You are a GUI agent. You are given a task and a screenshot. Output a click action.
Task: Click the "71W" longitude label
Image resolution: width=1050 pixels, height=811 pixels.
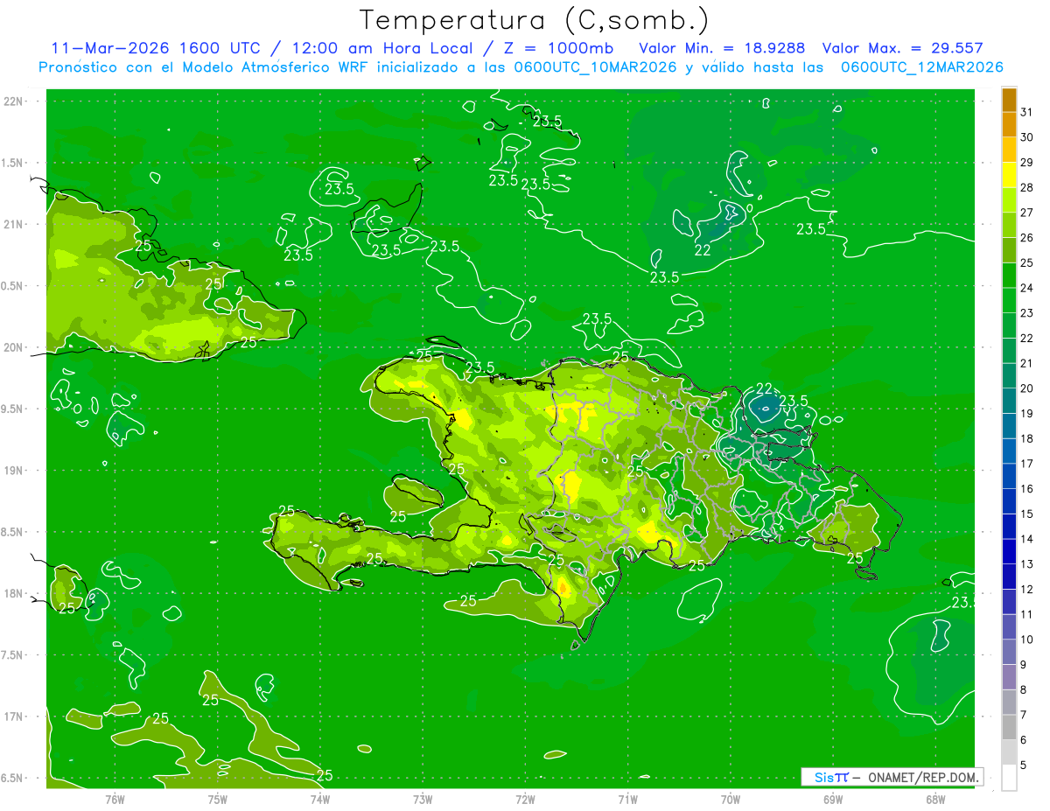pos(627,800)
